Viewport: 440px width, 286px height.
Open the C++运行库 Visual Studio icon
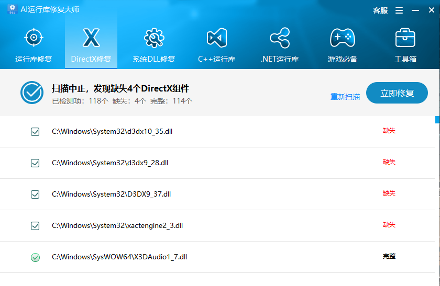(217, 38)
